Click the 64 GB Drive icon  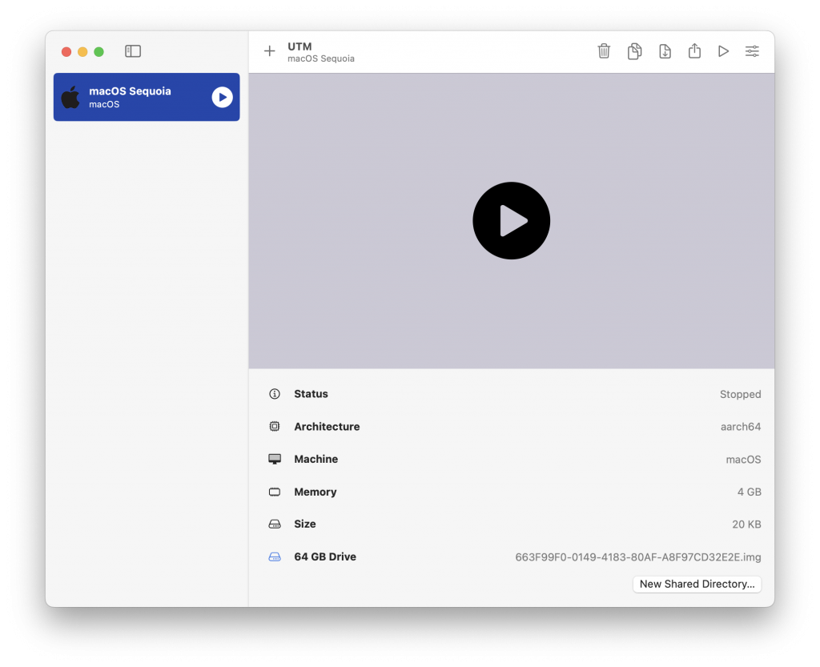pos(275,557)
